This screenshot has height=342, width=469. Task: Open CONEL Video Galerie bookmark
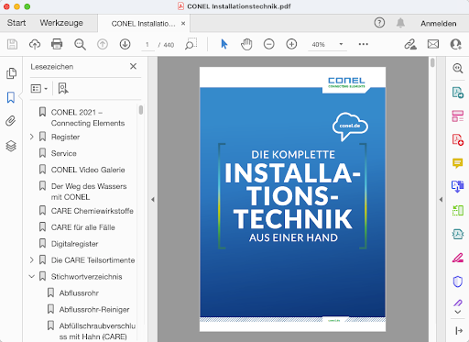coord(88,170)
